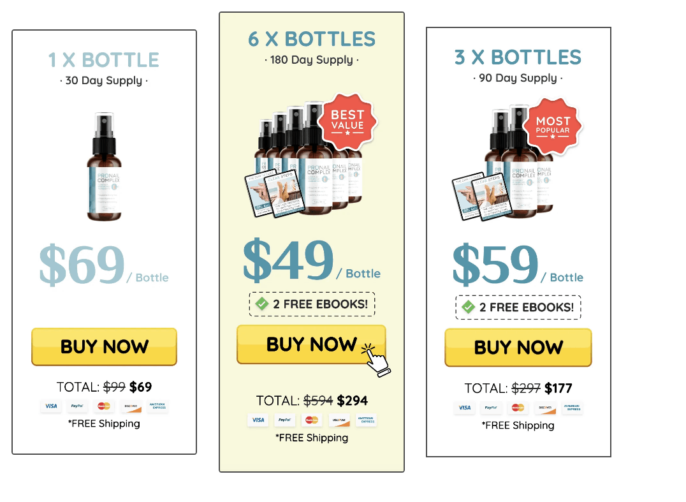Click the 3 X BOTTLES heading
686x502 pixels.
click(x=518, y=57)
